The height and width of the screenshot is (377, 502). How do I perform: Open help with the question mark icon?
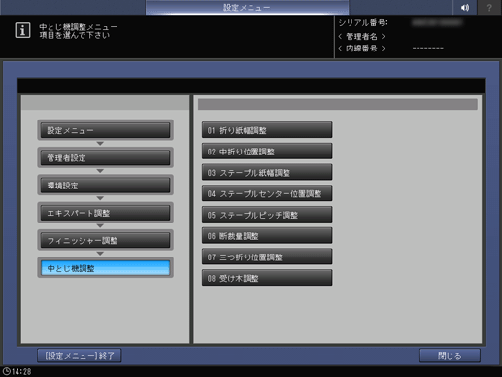(489, 7)
